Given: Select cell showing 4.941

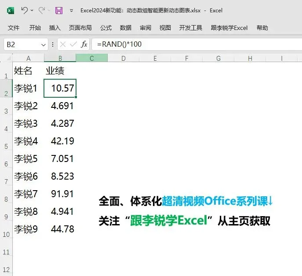Looking at the screenshot, I should pos(60,212).
